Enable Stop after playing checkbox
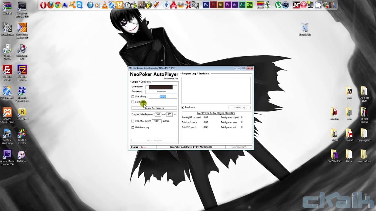376x211 pixels. click(133, 121)
